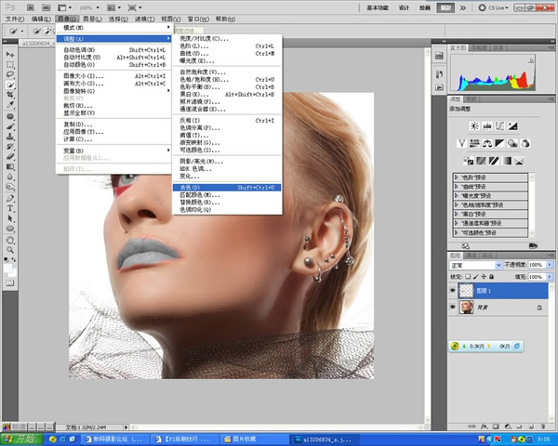This screenshot has width=558, height=446.
Task: Expand the "可选颜色" 预设 list
Action: tap(457, 232)
